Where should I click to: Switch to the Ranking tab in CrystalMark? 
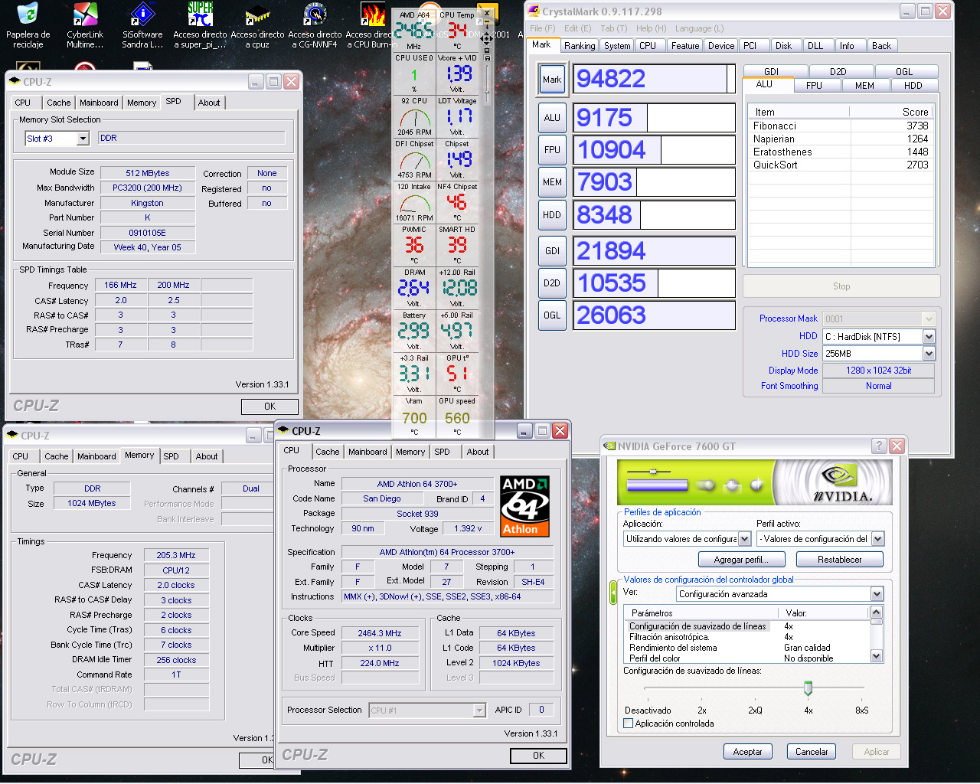point(580,46)
